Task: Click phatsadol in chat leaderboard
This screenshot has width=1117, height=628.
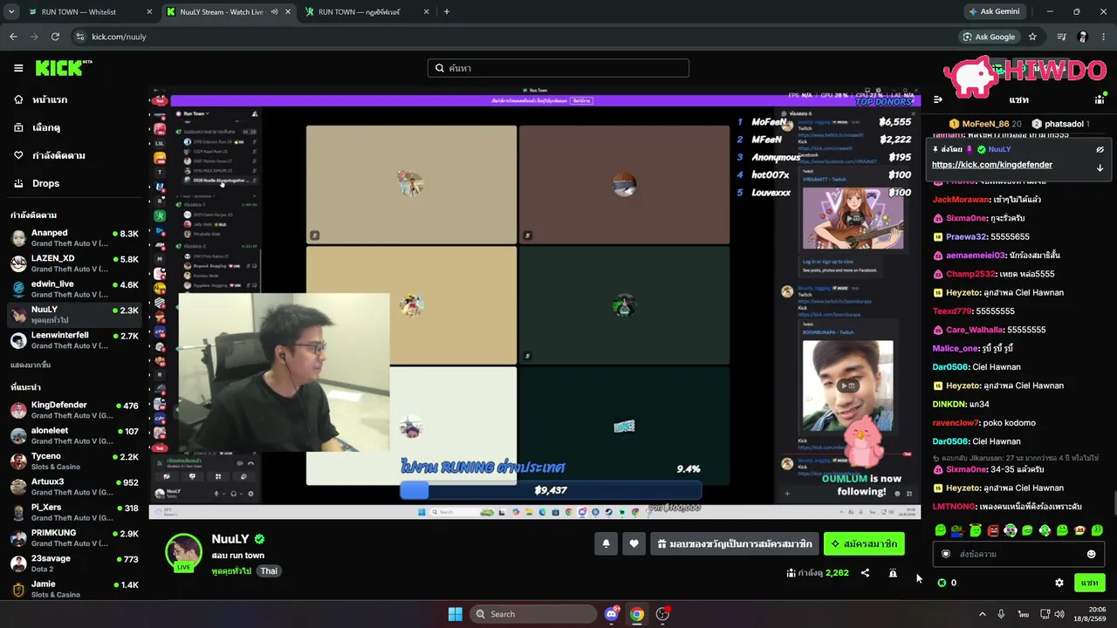Action: coord(1061,124)
